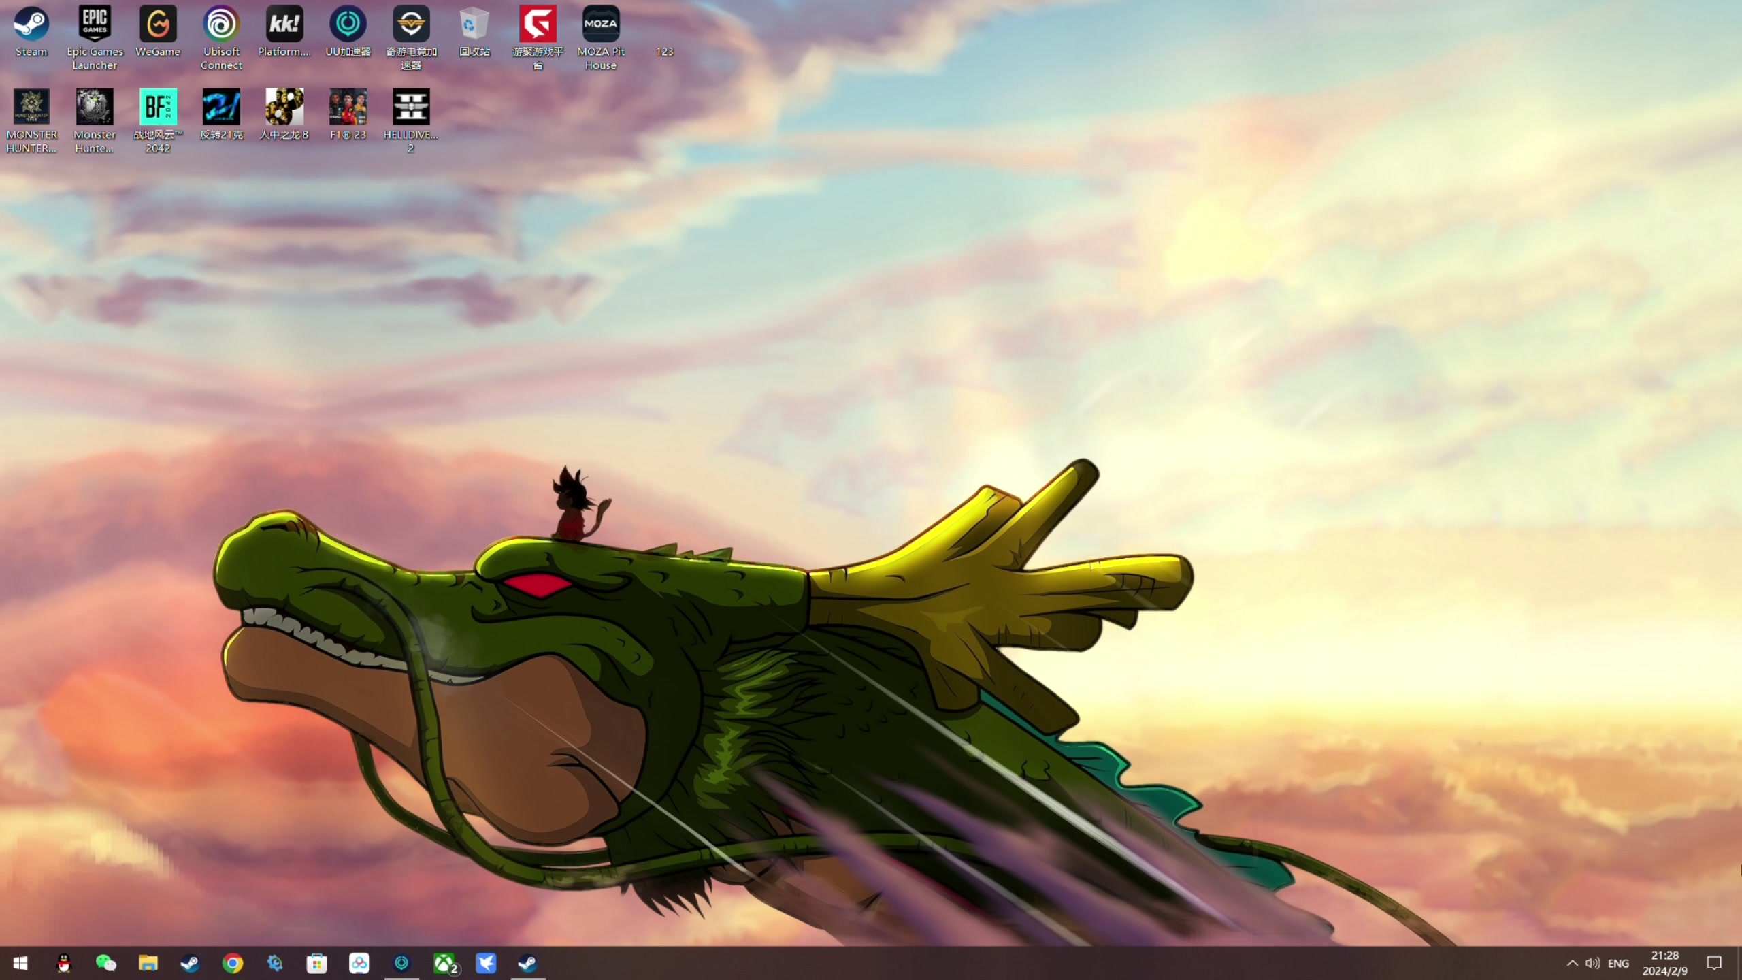Open Google Chrome from the taskbar

(233, 963)
